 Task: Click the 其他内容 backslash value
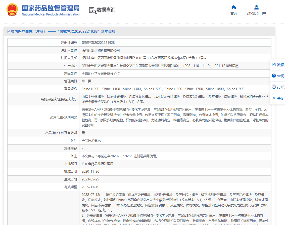pos(82,148)
